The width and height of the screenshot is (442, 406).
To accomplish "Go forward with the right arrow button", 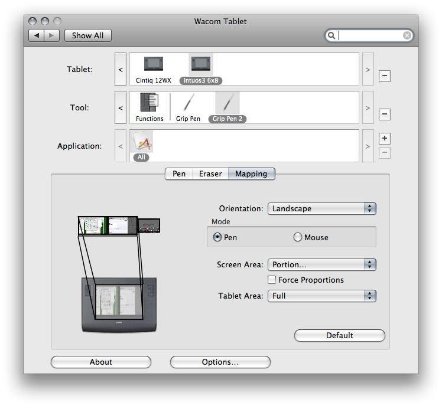I will tap(51, 35).
